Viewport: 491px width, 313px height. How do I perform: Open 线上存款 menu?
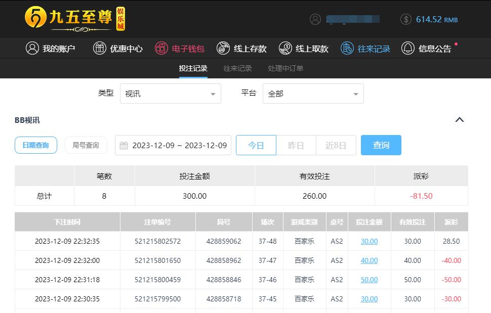241,49
